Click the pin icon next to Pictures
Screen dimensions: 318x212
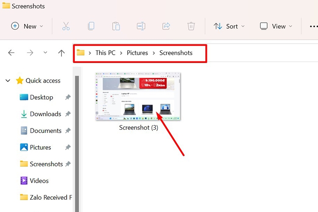coord(68,147)
